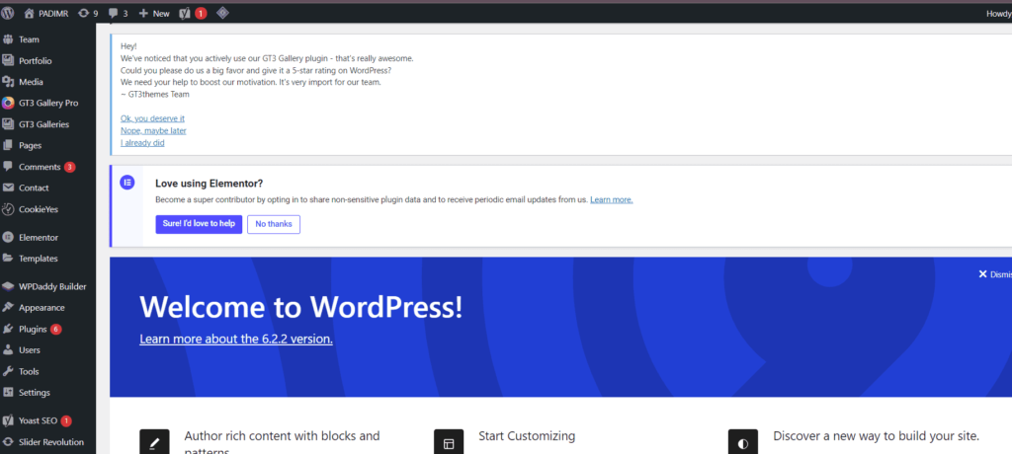Open the Pages menu item

pyautogui.click(x=31, y=146)
